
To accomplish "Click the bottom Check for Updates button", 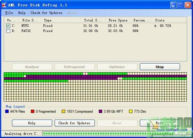I will 74,123.
